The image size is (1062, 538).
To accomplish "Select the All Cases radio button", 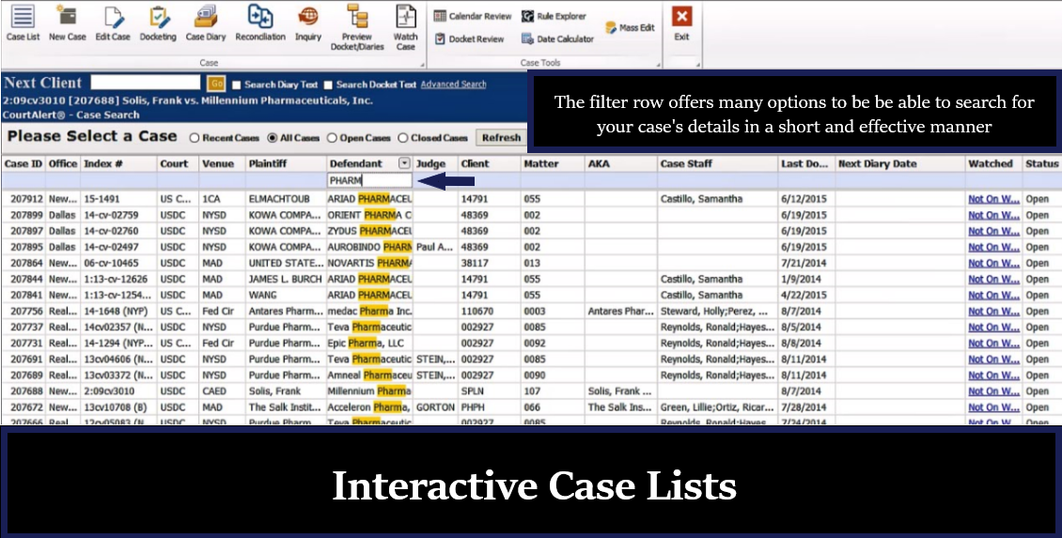I will (x=273, y=137).
